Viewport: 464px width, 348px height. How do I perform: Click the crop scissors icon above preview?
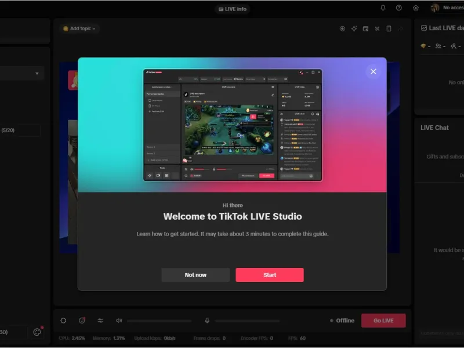pos(377,28)
